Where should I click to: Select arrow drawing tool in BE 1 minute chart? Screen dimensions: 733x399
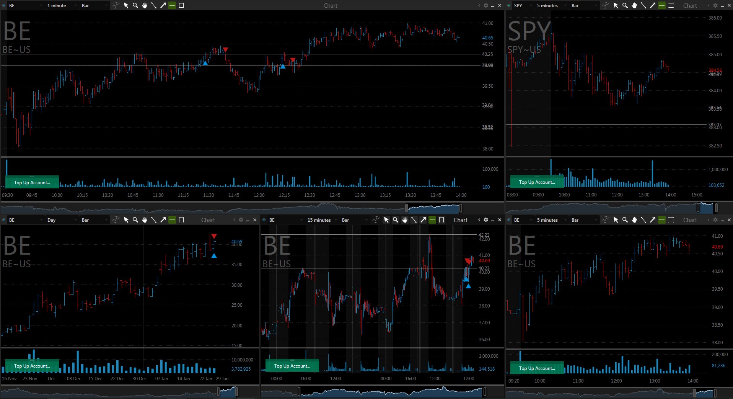point(163,5)
